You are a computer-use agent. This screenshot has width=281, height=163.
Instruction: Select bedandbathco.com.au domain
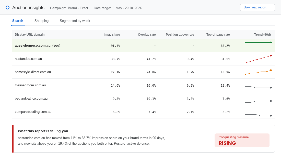click(31, 98)
